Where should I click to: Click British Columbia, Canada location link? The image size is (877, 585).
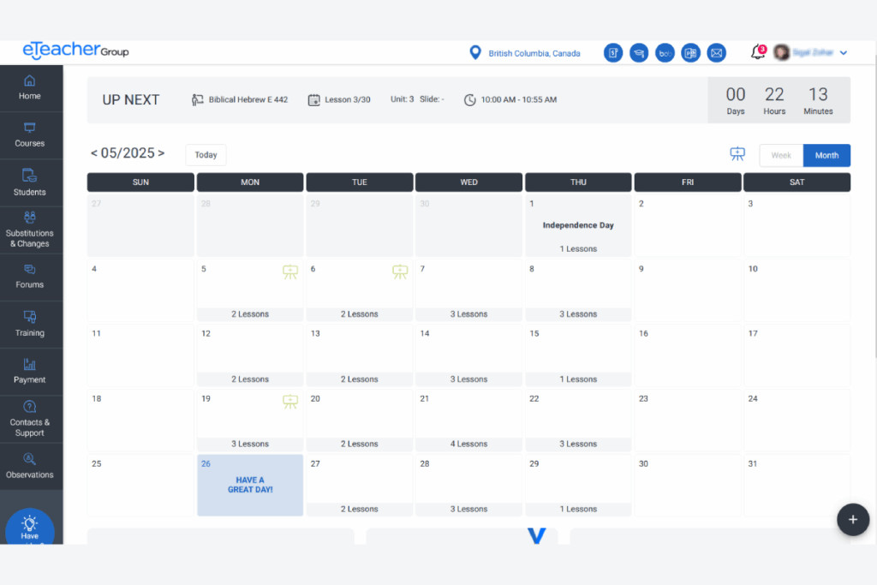pyautogui.click(x=534, y=53)
